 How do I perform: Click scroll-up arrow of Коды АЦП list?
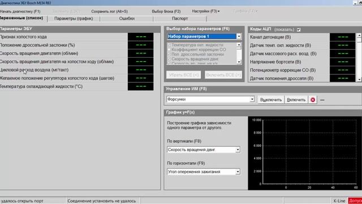(359, 35)
